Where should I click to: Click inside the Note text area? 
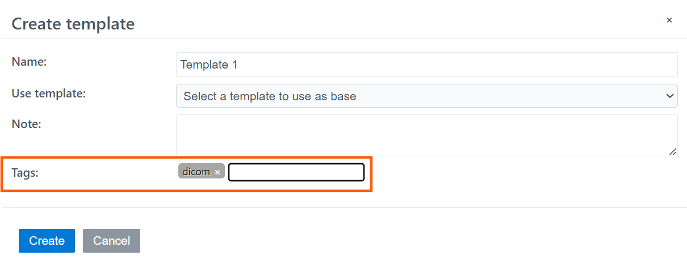click(426, 135)
